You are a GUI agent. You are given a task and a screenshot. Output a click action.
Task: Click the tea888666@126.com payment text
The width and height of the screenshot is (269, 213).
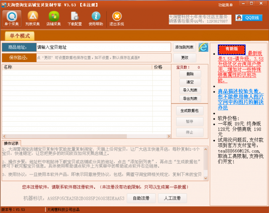239,151
